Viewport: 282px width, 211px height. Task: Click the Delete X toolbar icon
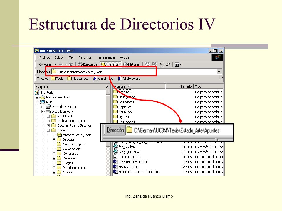point(161,64)
